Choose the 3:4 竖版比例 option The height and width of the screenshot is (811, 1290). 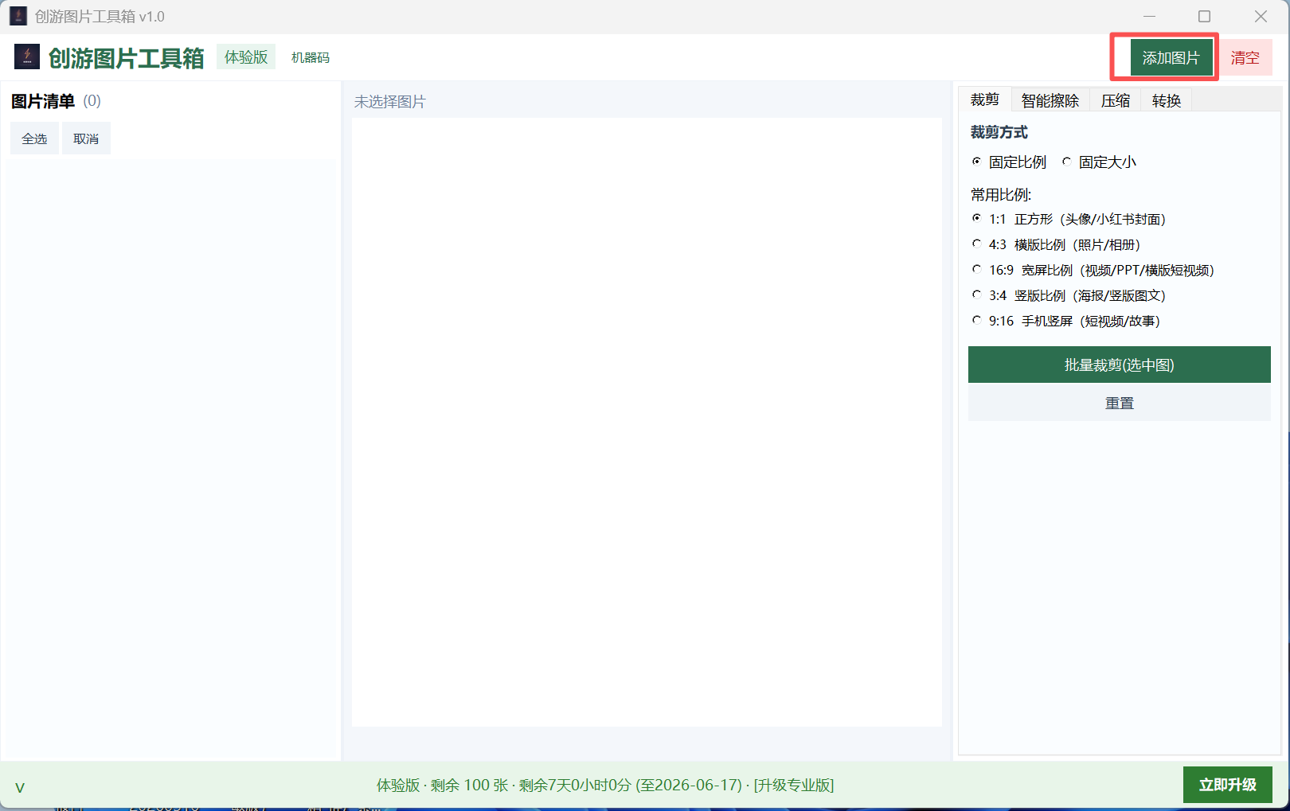coord(1069,295)
